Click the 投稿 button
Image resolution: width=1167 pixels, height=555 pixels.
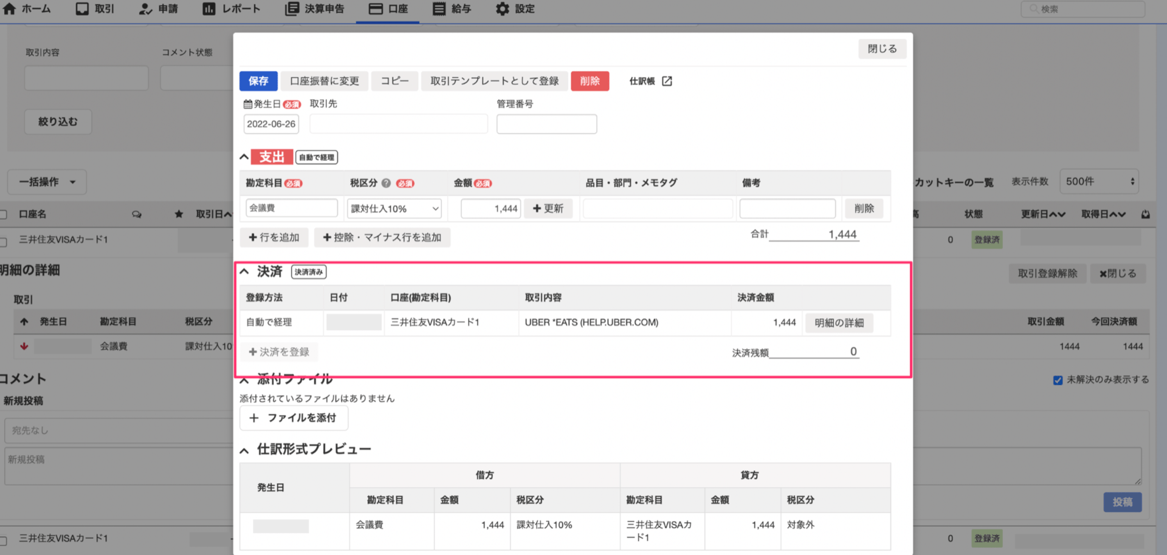click(1123, 502)
